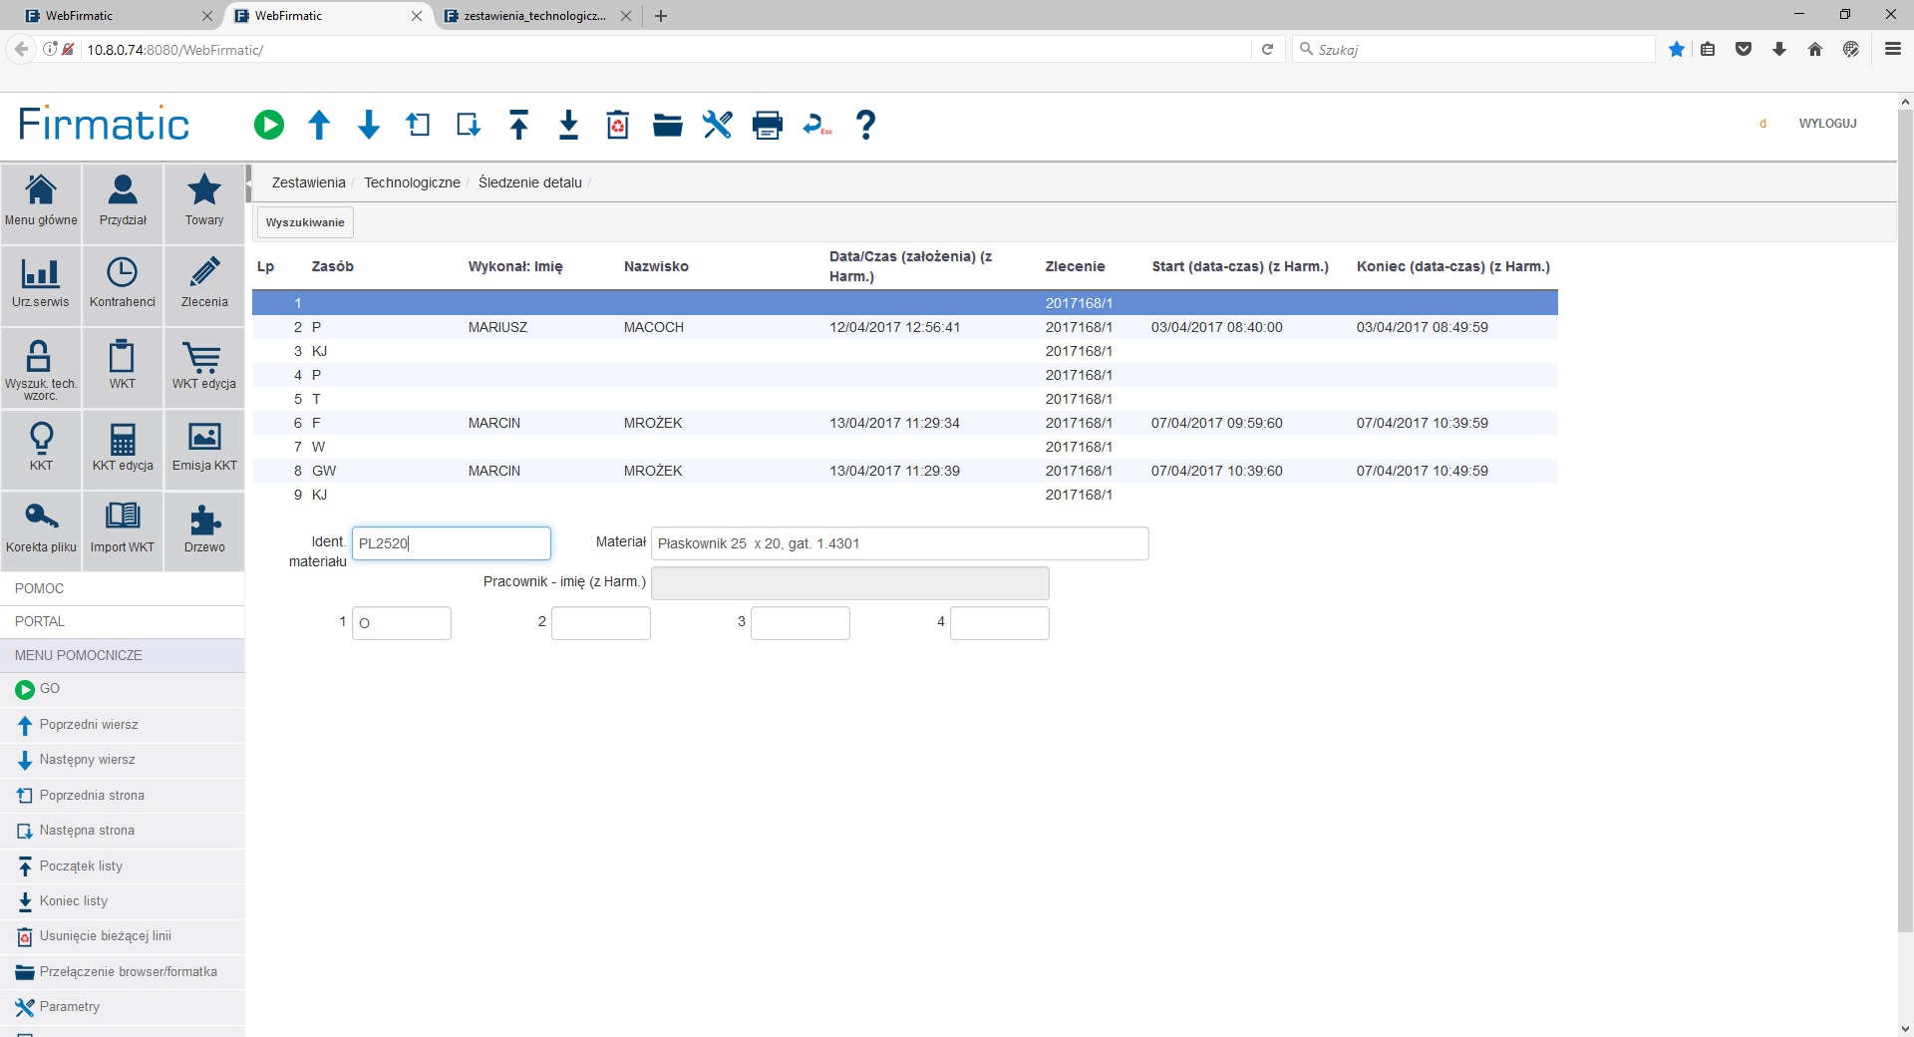Open the Emisja KKT tile
1914x1037 pixels.
(204, 448)
